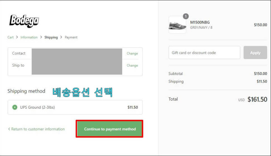Change the Ship to address
Viewport: 271px width, 156px height.
132,65
